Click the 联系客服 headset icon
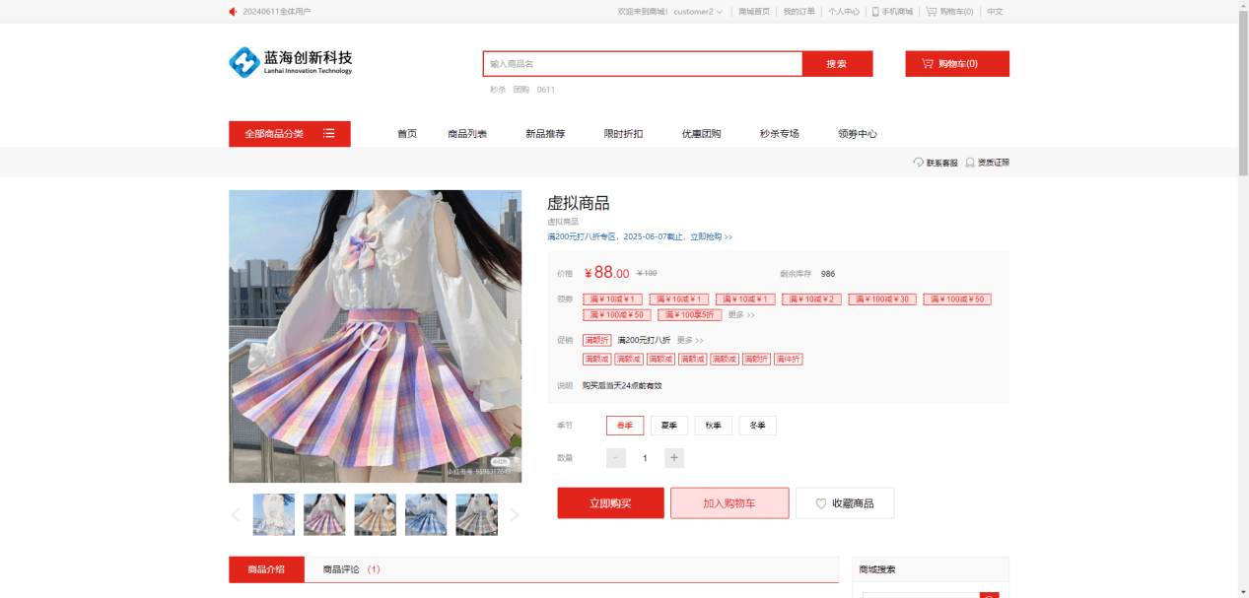The width and height of the screenshot is (1249, 598). tap(919, 163)
